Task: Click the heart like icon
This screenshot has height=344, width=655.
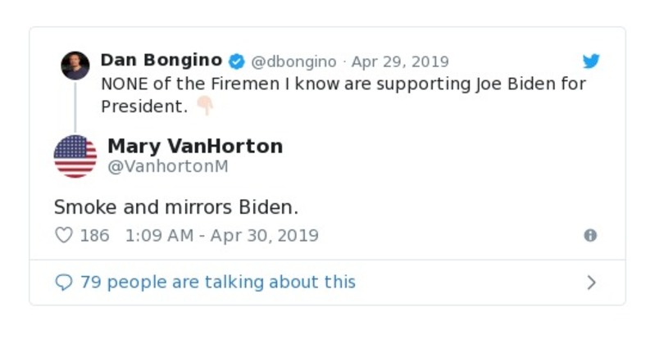Action: [x=64, y=236]
